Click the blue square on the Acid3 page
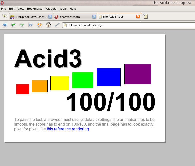 [x=109, y=77]
